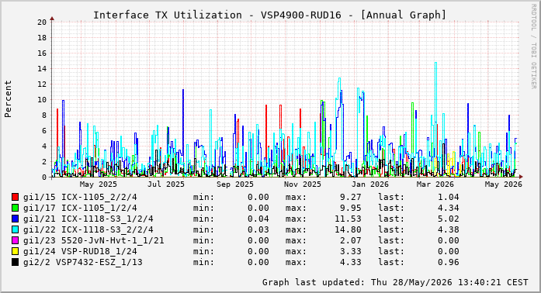Click max value 9.27 for gi1/15
The height and width of the screenshot is (293, 541).
click(351, 197)
